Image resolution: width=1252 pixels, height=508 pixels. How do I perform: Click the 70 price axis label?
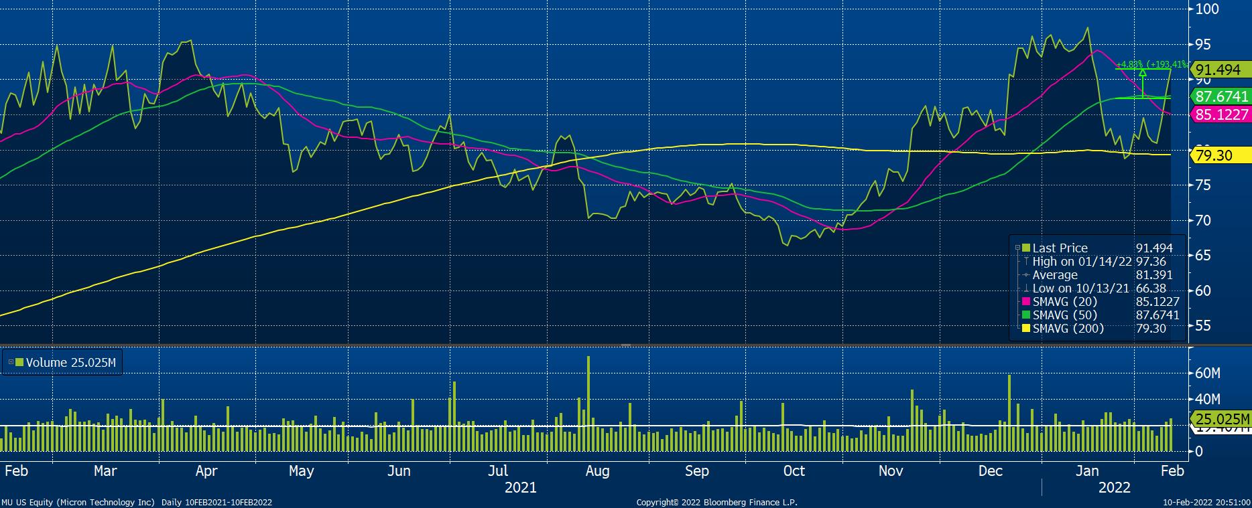tap(1203, 220)
